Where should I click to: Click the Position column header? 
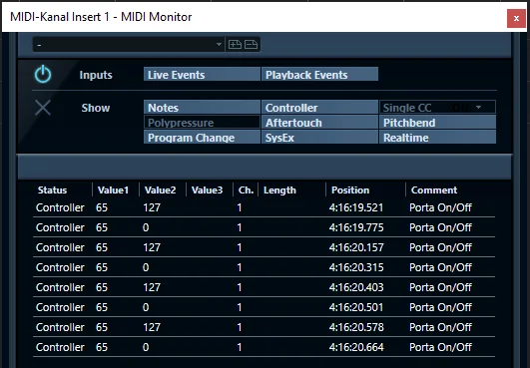coord(350,190)
